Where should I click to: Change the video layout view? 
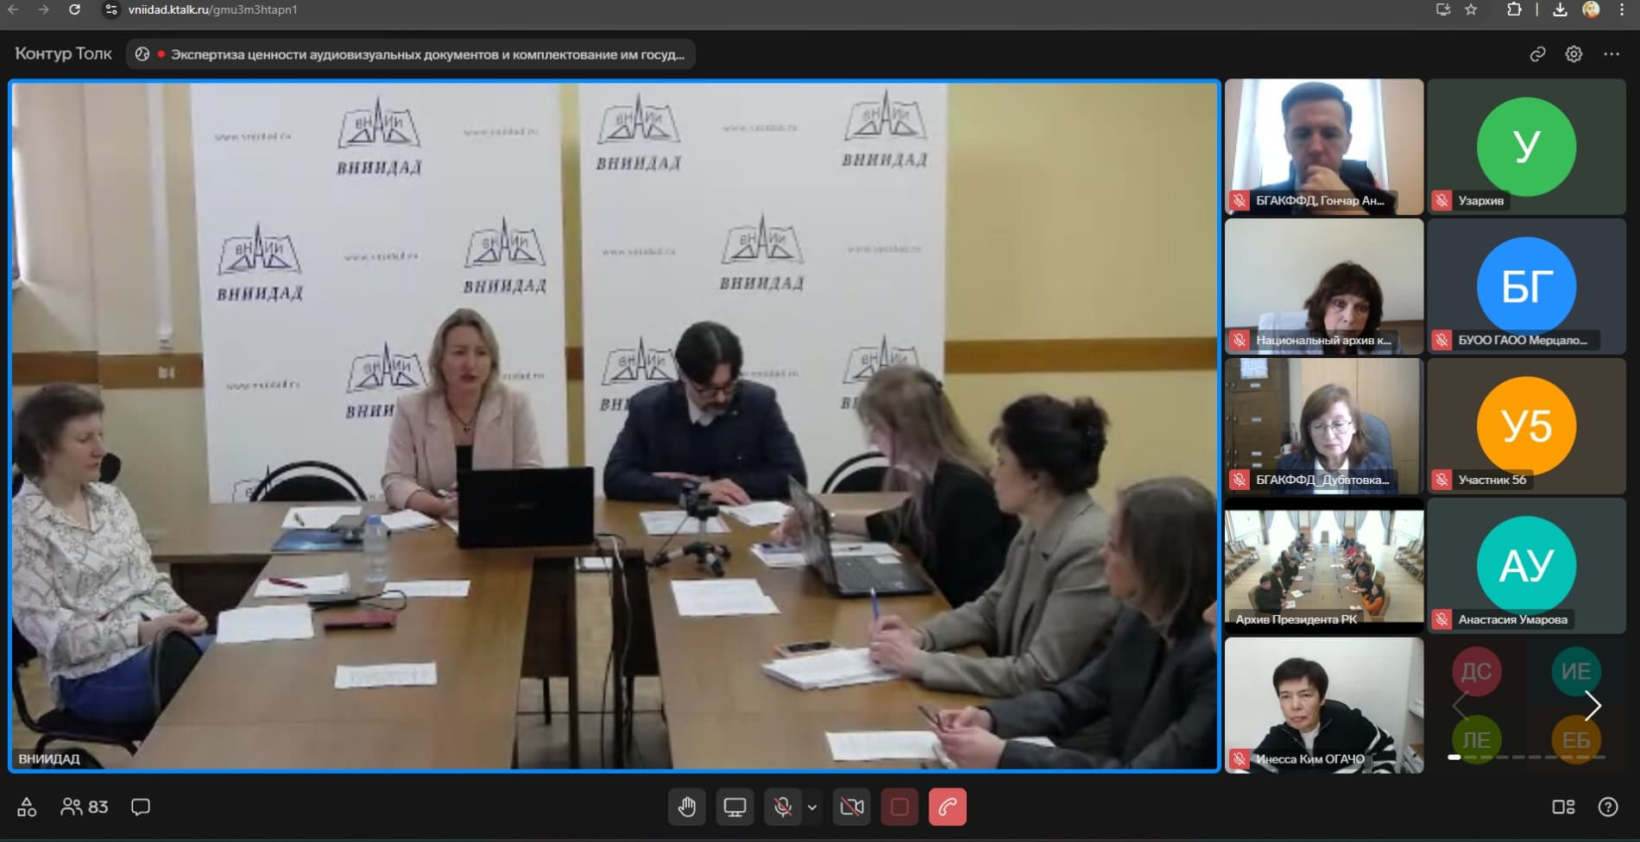click(1563, 807)
